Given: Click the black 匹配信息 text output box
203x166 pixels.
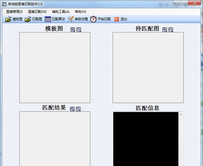Looking at the screenshot, I should 146,139.
